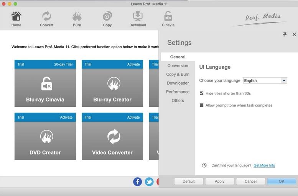Open the Twitter page icon
The height and width of the screenshot is (196, 298).
tap(149, 181)
